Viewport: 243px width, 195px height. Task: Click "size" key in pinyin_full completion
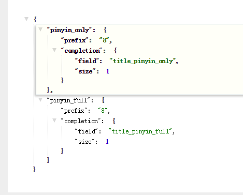[84, 142]
